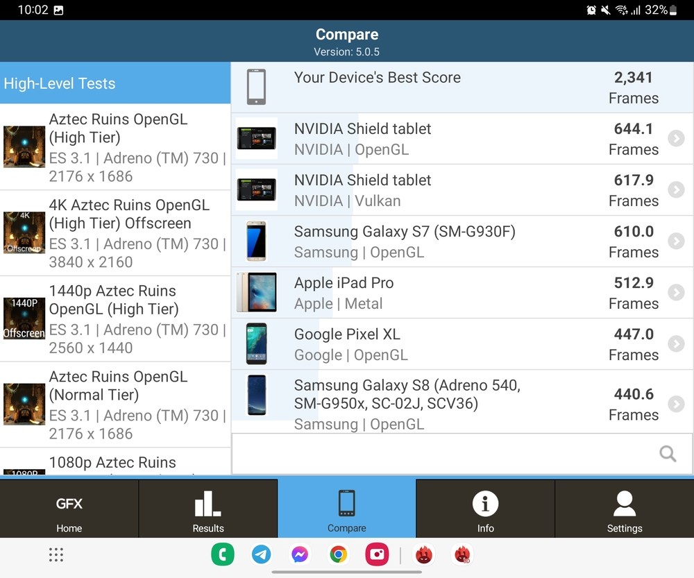
Task: Select Aztec Ruins OpenGL (Normal Tier) test
Action: coord(115,405)
